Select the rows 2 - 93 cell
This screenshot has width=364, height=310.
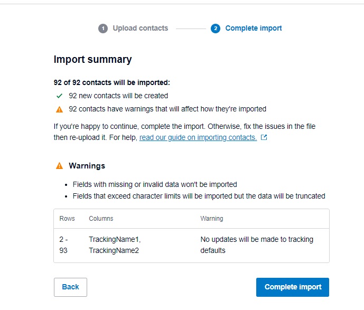[64, 245]
